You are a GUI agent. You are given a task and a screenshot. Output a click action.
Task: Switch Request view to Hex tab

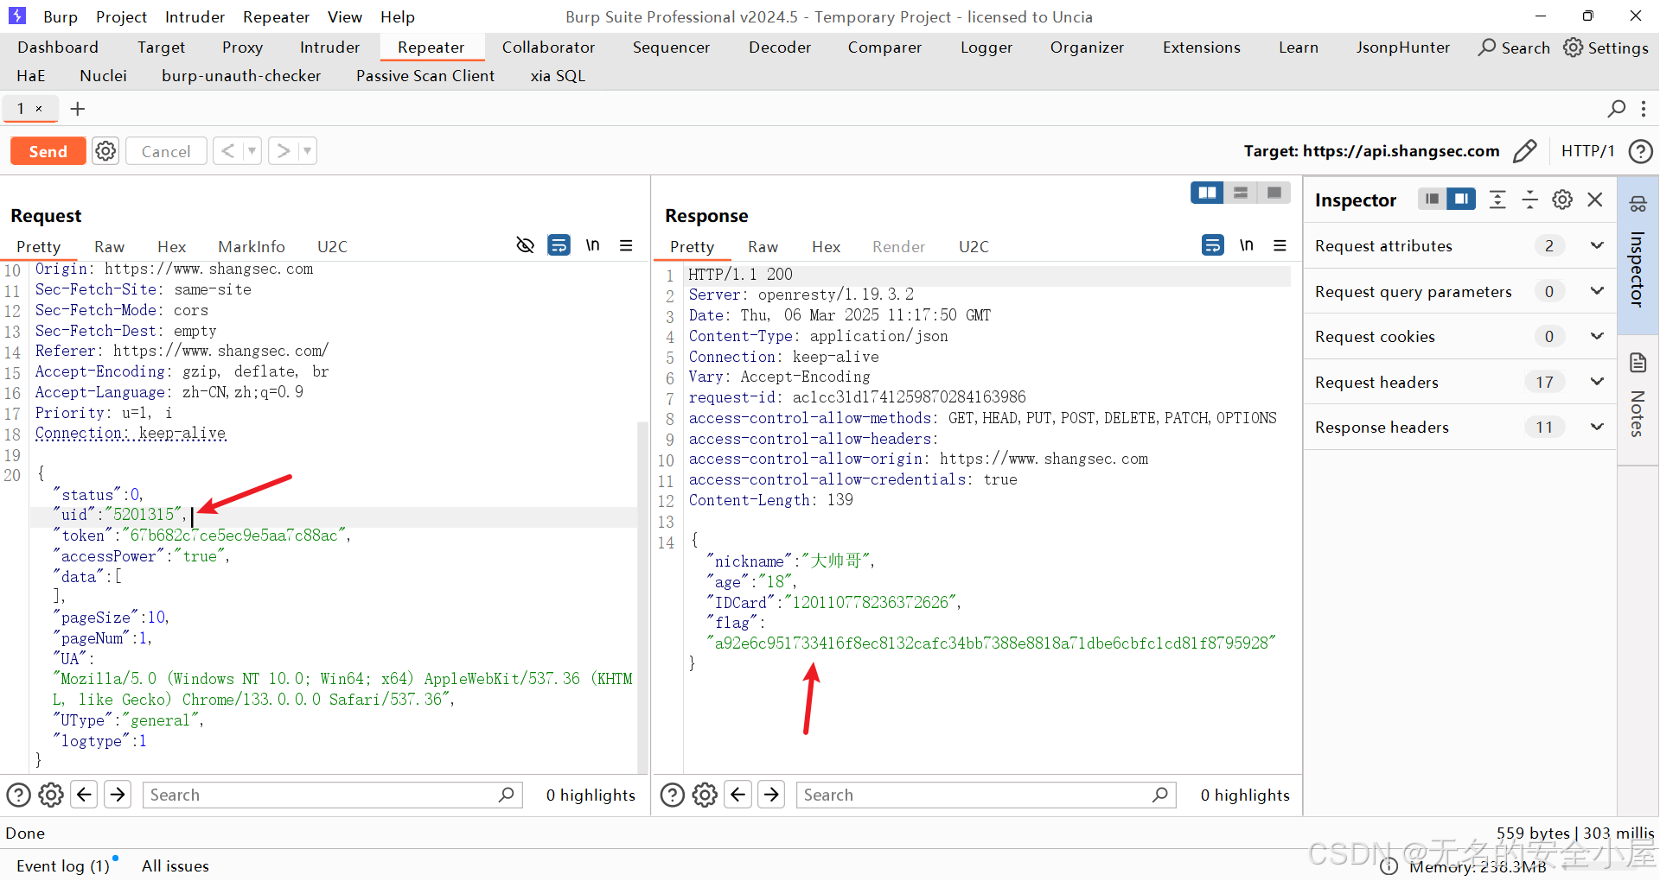pyautogui.click(x=171, y=247)
